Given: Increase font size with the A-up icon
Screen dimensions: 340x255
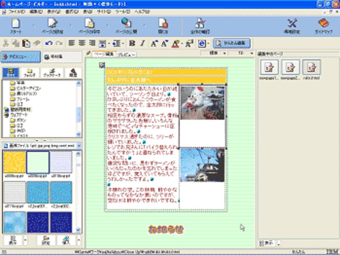Looking at the screenshot, I should (154, 43).
